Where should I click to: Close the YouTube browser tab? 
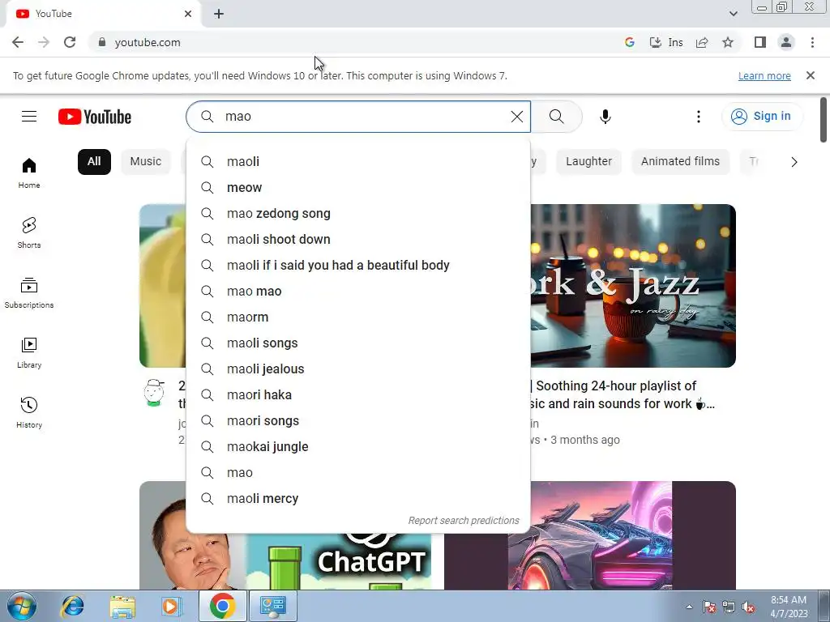tap(188, 14)
